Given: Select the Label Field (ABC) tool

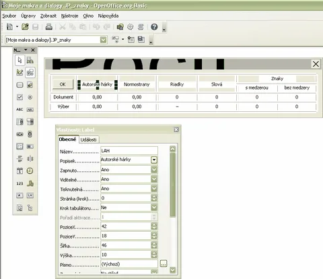Looking at the screenshot, I should 20,109.
